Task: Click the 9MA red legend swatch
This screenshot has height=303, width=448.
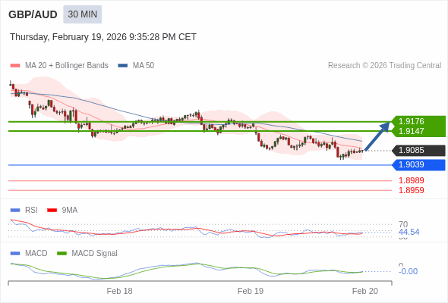Action: [52, 211]
